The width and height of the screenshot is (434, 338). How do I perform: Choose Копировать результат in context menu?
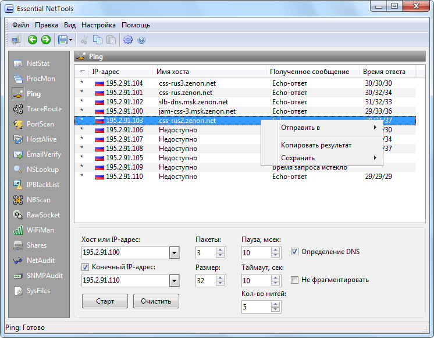tap(316, 145)
